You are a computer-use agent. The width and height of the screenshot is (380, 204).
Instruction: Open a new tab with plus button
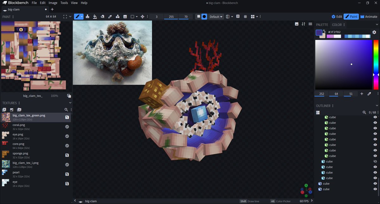pyautogui.click(x=52, y=9)
